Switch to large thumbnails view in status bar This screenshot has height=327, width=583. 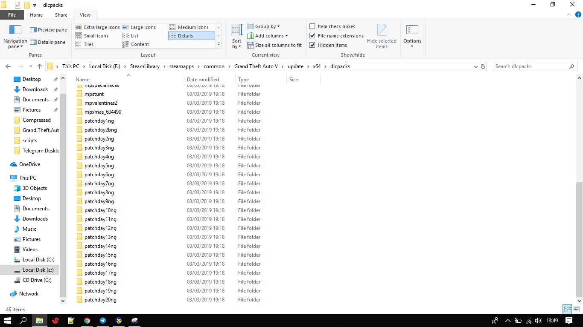click(576, 310)
